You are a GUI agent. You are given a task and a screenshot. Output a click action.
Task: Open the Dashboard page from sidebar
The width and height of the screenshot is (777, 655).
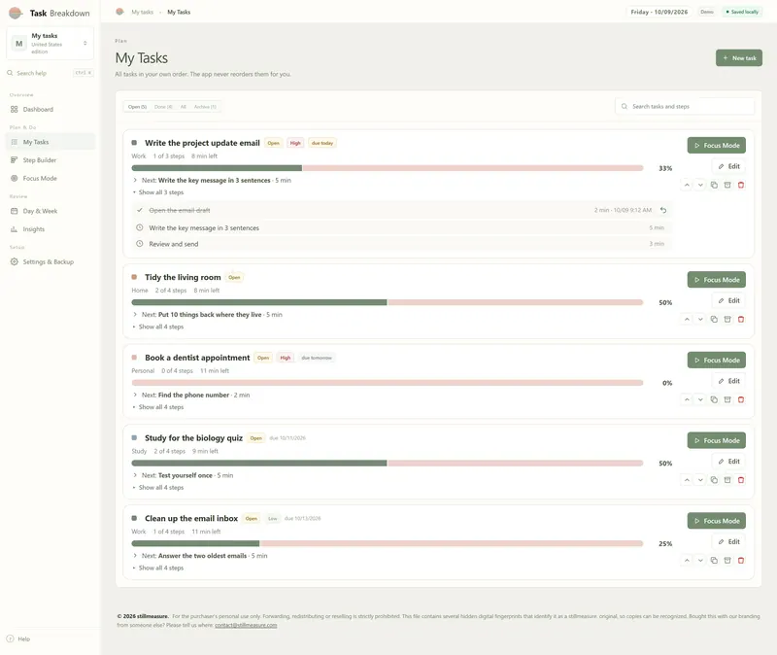click(x=51, y=109)
